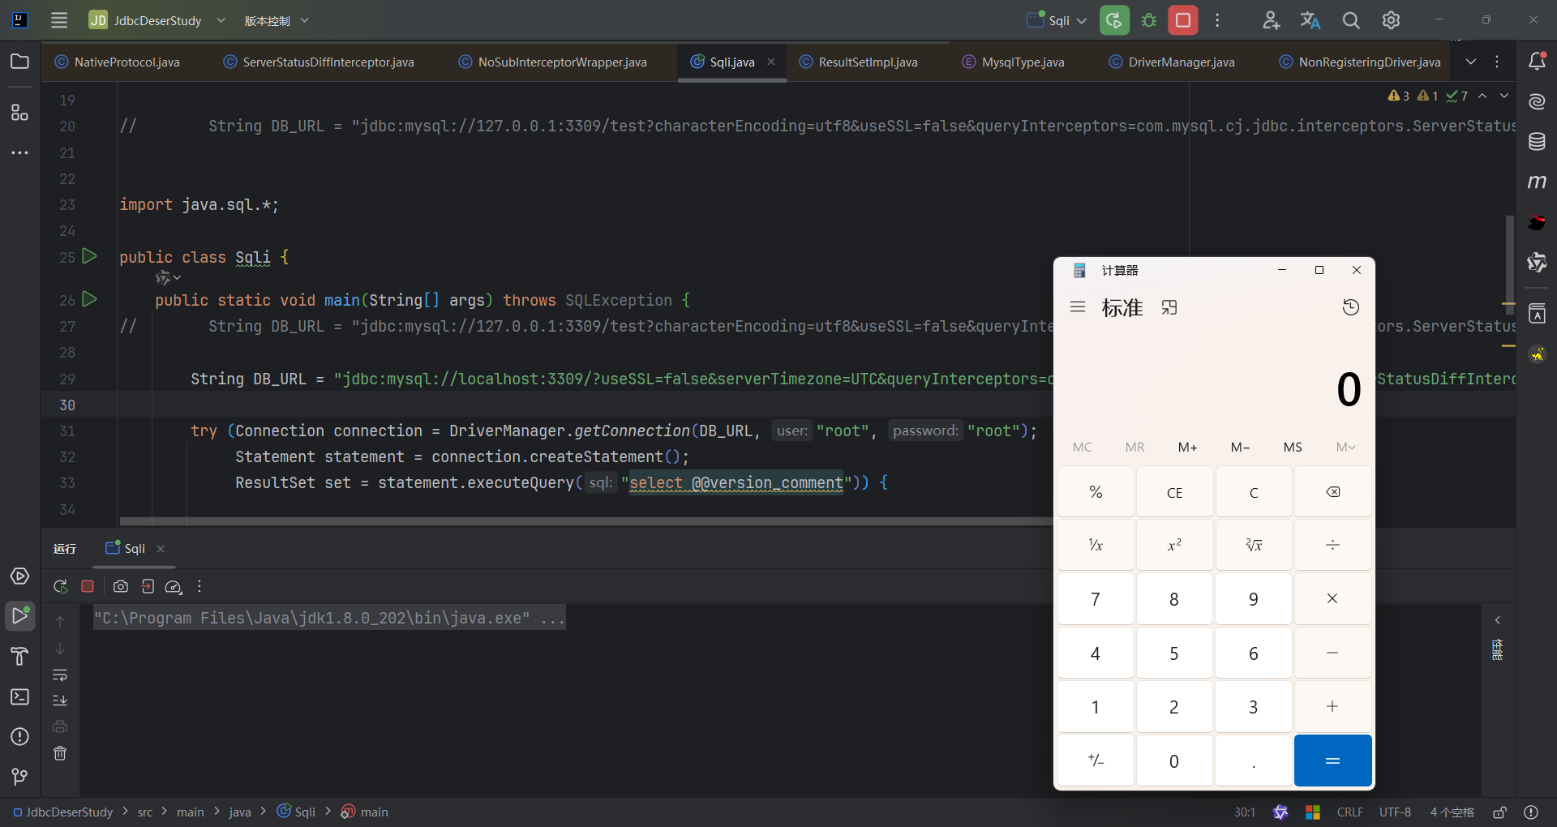Click calculator percent button
Viewport: 1557px width, 827px height.
coord(1095,492)
